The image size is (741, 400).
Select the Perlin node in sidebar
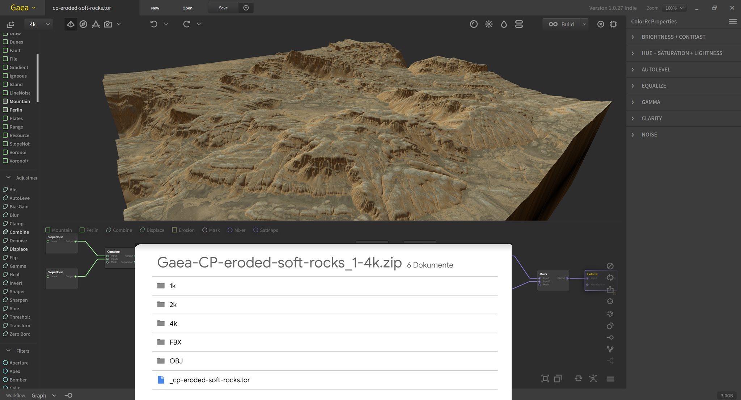(x=13, y=110)
